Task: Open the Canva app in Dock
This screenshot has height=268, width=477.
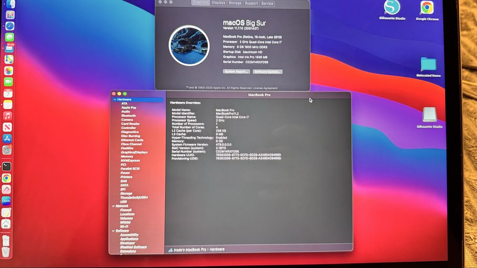Action: [6, 200]
